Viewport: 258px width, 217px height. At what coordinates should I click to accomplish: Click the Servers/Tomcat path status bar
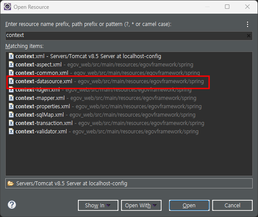pos(129,183)
